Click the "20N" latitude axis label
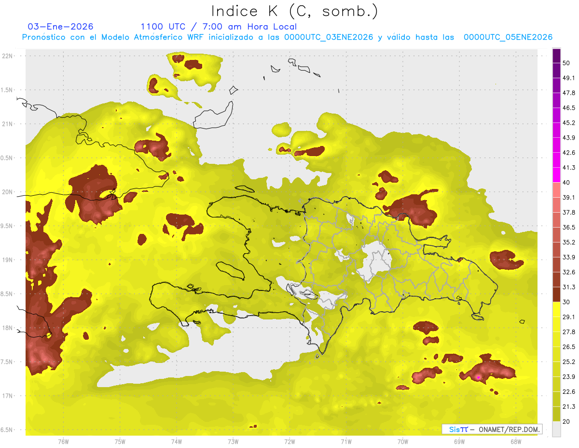The height and width of the screenshot is (448, 579). coord(8,192)
